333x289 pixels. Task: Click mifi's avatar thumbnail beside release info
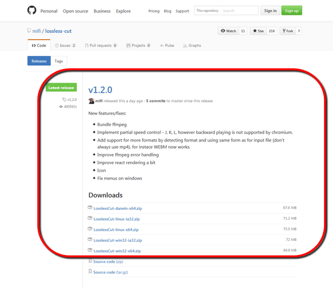point(92,101)
